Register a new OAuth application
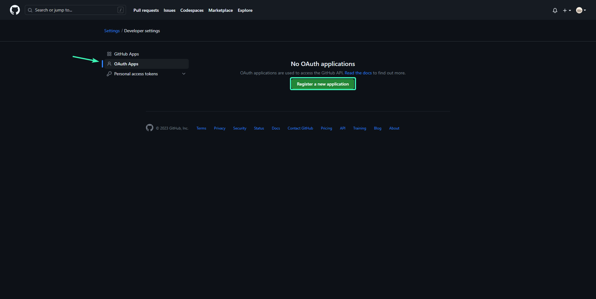The height and width of the screenshot is (299, 596). (x=323, y=84)
